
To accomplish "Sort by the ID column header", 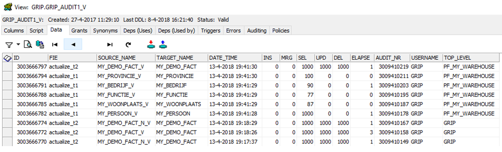I will 30,58.
